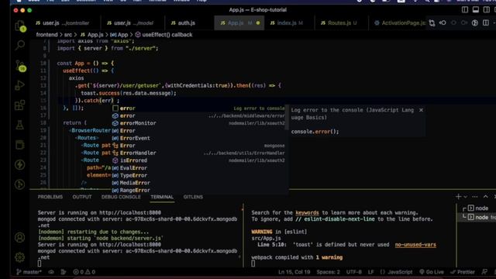Open the Extensions view

(20, 105)
